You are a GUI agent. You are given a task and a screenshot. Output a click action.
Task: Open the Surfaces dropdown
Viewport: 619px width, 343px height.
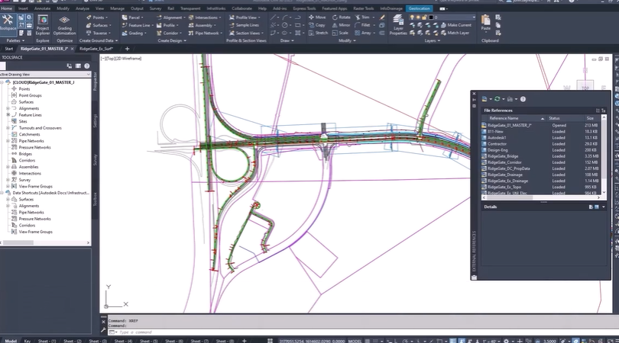pyautogui.click(x=98, y=25)
